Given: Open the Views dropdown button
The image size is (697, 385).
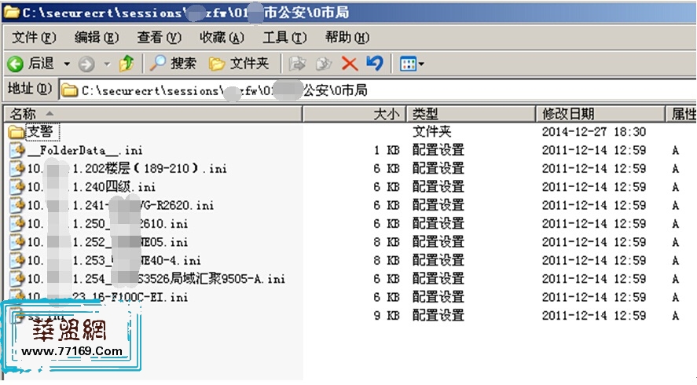Looking at the screenshot, I should tap(411, 64).
